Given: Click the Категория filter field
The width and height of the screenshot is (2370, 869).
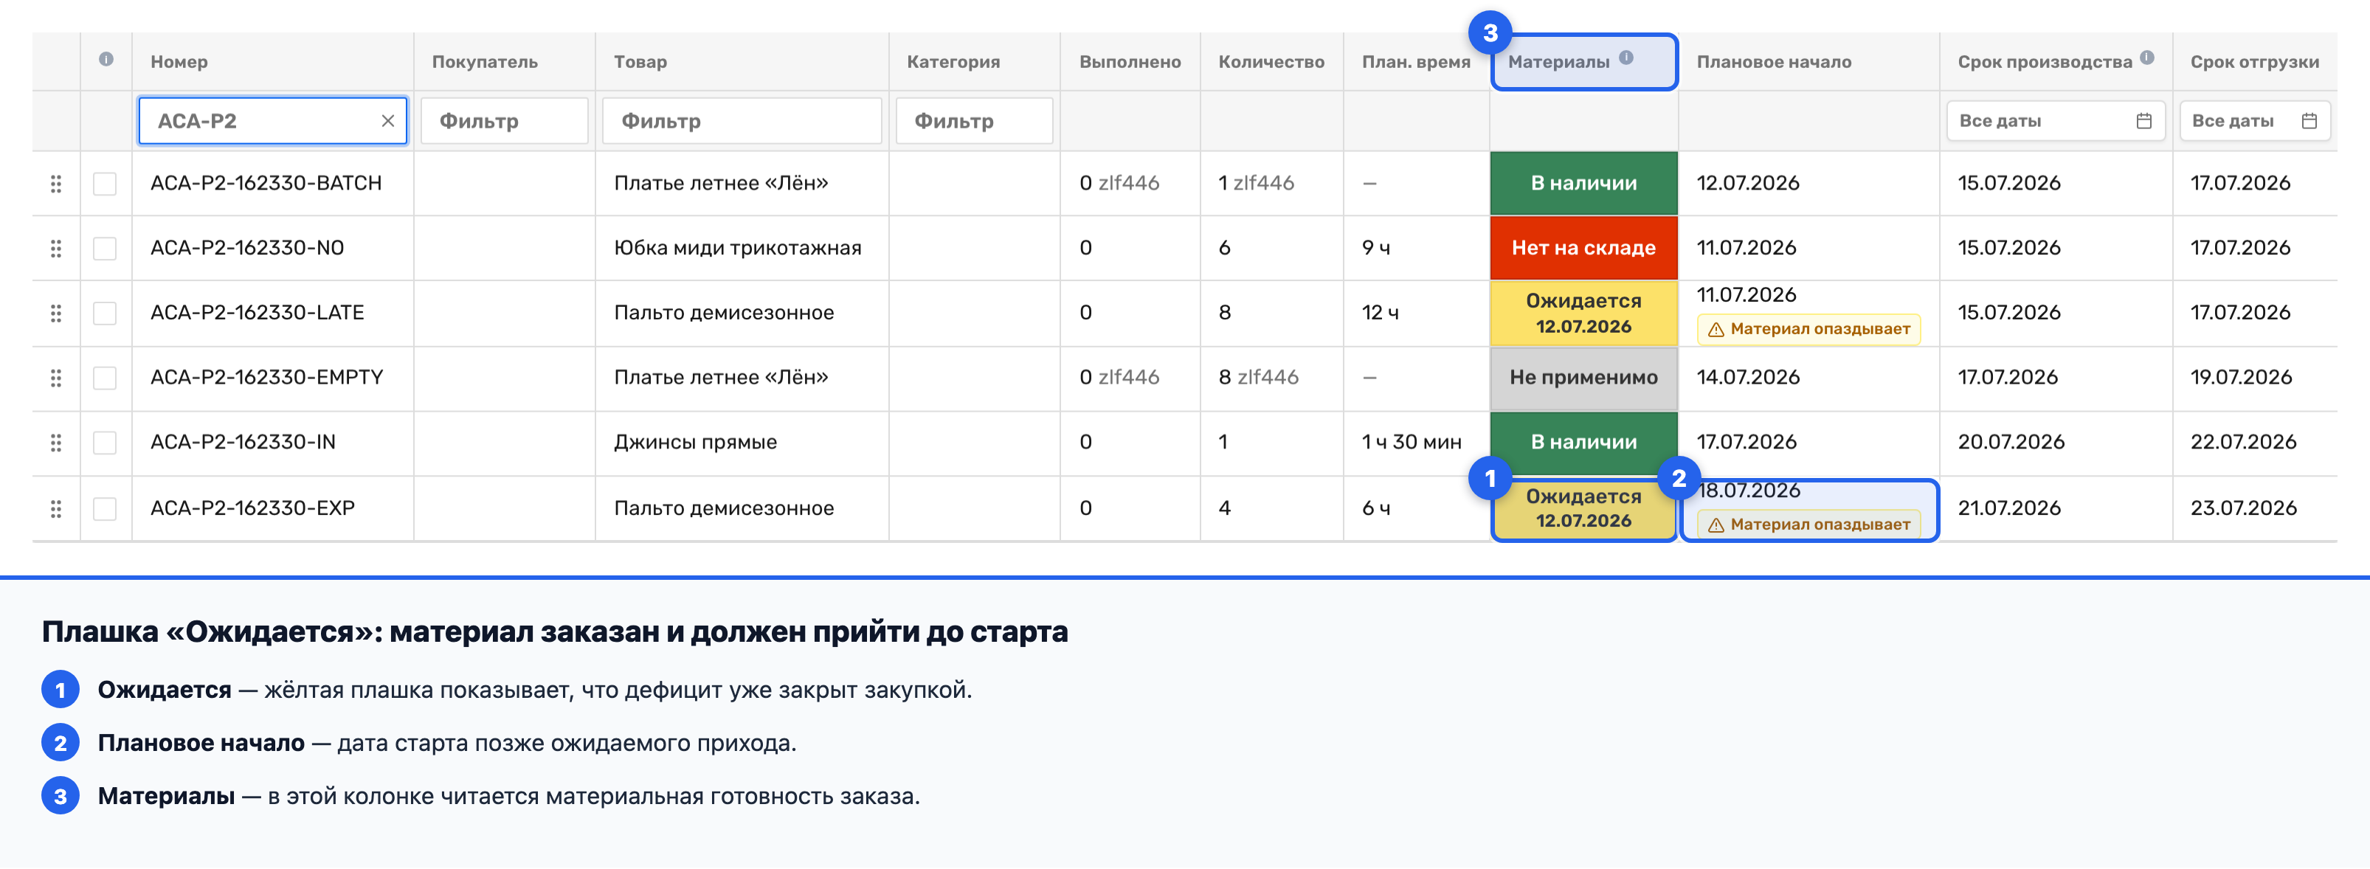Looking at the screenshot, I should click(x=974, y=120).
